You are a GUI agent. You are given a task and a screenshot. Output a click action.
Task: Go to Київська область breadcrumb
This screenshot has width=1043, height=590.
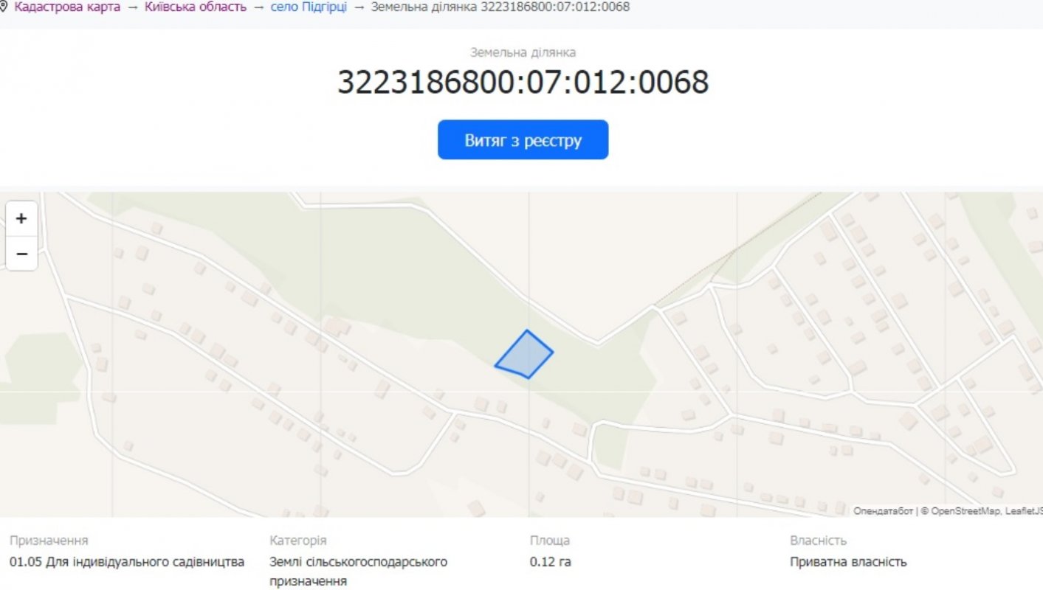pyautogui.click(x=196, y=7)
